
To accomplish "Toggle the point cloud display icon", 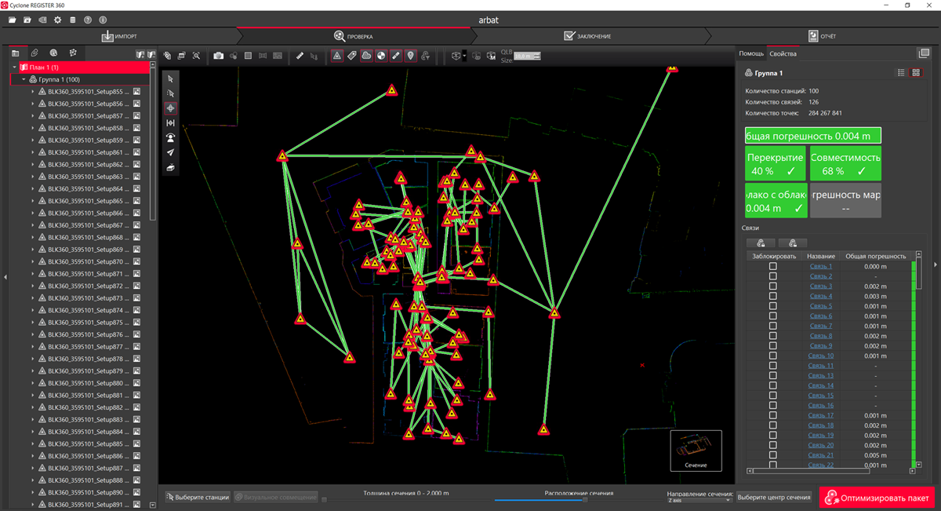I will [x=366, y=56].
